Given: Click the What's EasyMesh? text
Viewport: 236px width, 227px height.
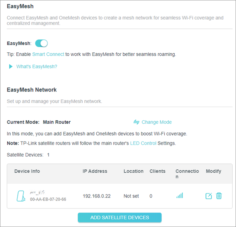Looking at the screenshot, I should 37,66.
